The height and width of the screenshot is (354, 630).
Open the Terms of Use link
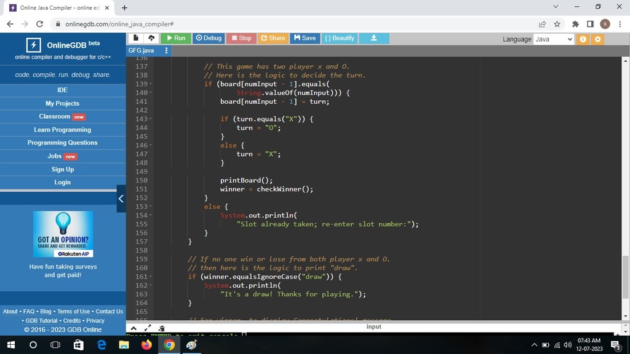[74, 312]
